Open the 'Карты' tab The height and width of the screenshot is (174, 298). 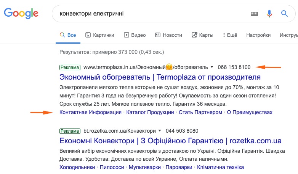202,35
